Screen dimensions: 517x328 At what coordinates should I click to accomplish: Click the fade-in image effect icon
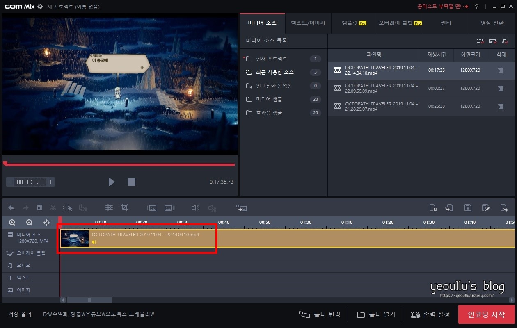(151, 208)
